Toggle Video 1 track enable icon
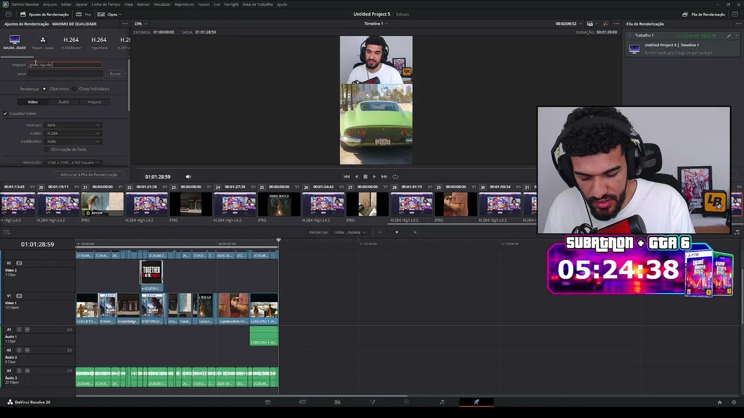 (19, 296)
